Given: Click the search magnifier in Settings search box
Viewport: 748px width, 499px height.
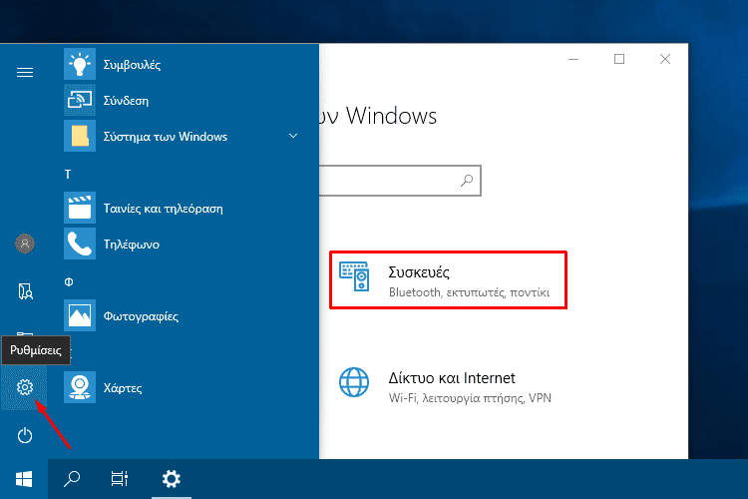Looking at the screenshot, I should click(467, 180).
